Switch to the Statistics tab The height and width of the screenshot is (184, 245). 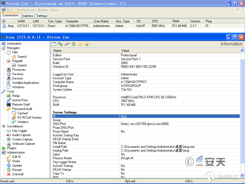coord(27,16)
